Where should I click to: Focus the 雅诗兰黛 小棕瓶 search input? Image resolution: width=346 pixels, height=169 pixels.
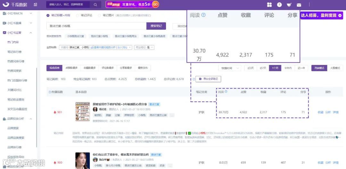(96, 26)
